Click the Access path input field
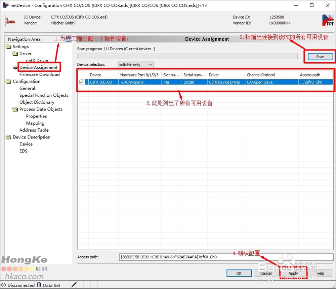The image size is (336, 289). [226, 257]
